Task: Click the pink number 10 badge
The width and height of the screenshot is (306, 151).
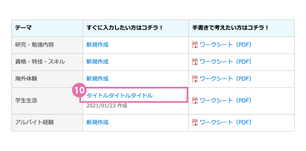Action: tap(79, 91)
